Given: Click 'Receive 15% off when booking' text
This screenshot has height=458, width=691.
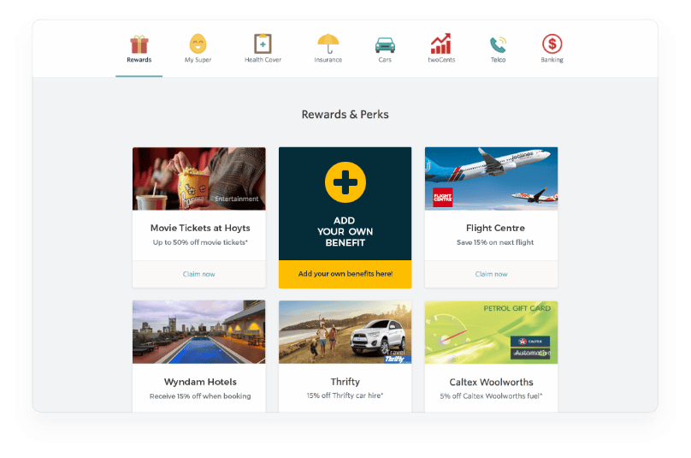Looking at the screenshot, I should (200, 396).
